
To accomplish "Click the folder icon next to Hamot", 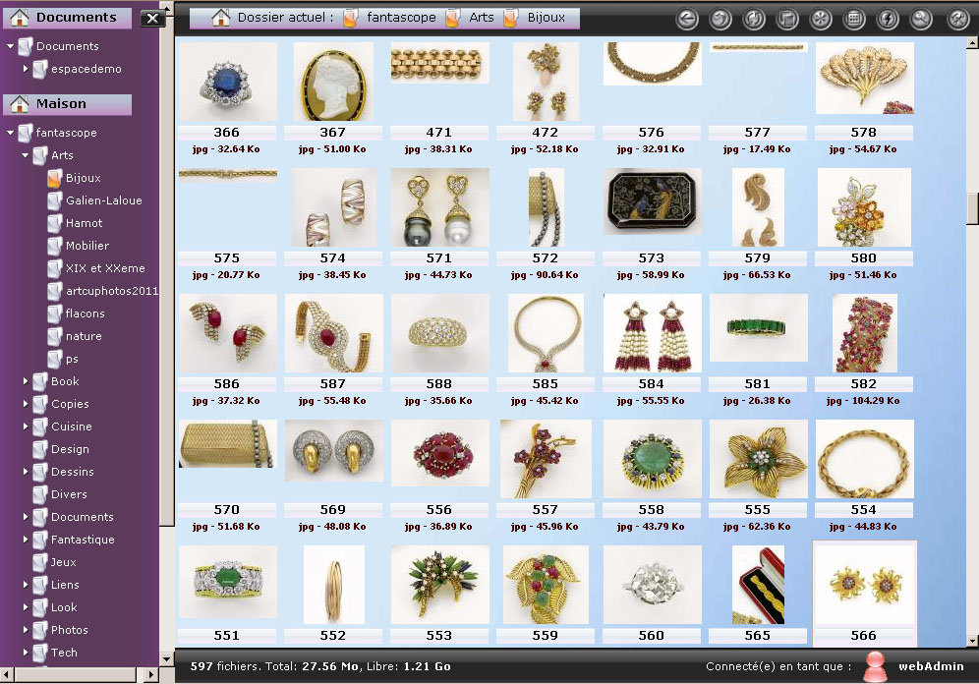I will click(x=55, y=223).
